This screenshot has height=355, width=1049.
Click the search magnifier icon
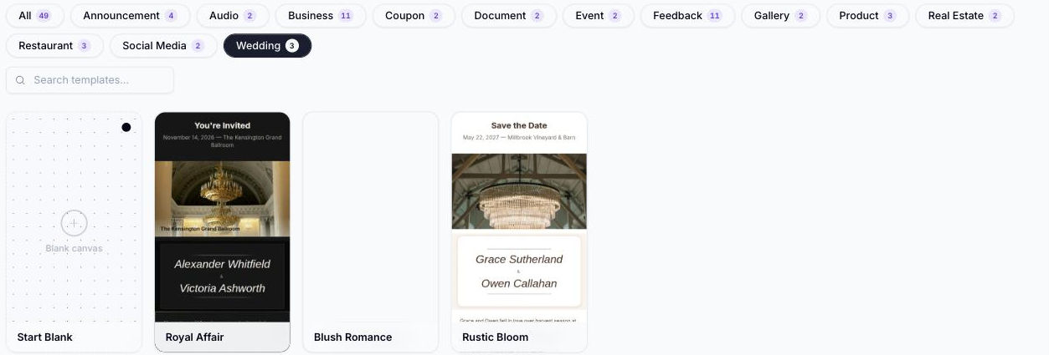pos(20,80)
